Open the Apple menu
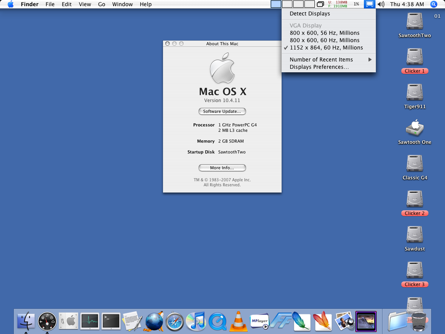The height and width of the screenshot is (334, 445). [x=10, y=4]
